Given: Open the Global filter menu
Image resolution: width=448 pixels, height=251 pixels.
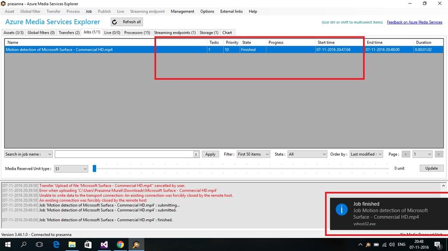Looking at the screenshot, I should [30, 11].
